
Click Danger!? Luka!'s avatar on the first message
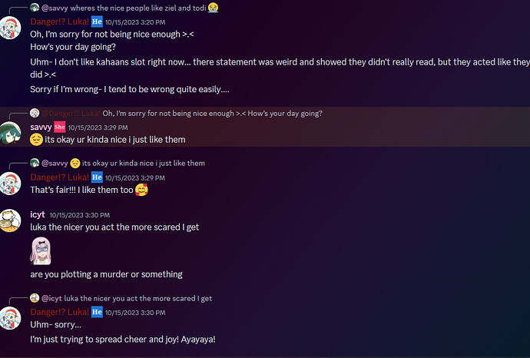click(x=10, y=28)
